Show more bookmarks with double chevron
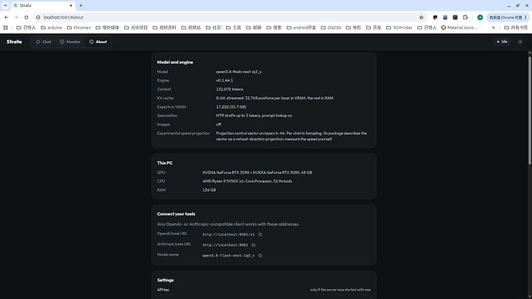Screen dimensions: 532x299 [493, 28]
